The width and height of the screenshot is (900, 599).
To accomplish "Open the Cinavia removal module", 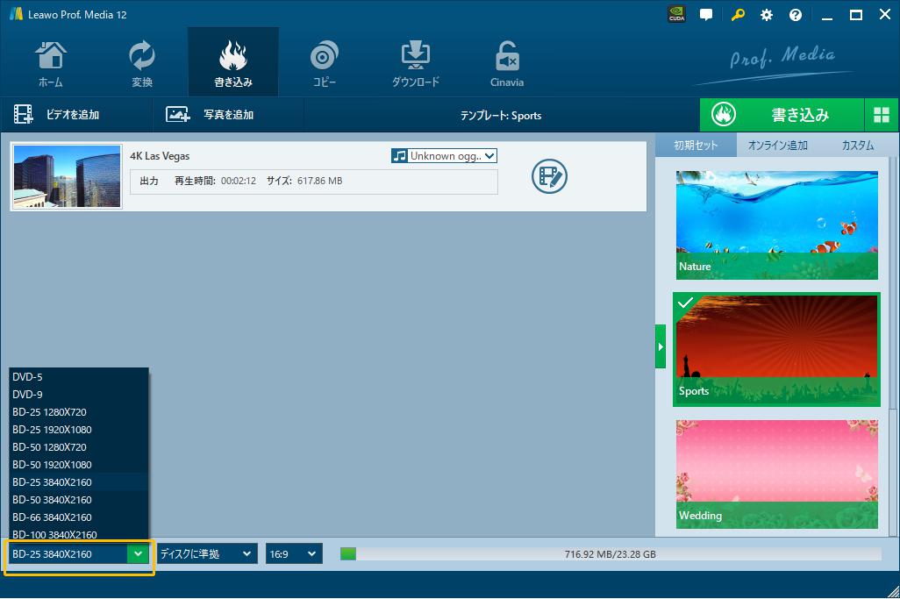I will pyautogui.click(x=507, y=64).
